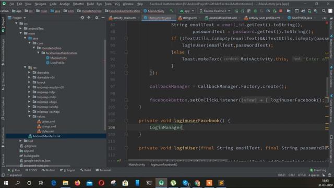Toggle the fold marker at setOnClickListener line 99
The height and width of the screenshot is (188, 334).
tap(126, 100)
